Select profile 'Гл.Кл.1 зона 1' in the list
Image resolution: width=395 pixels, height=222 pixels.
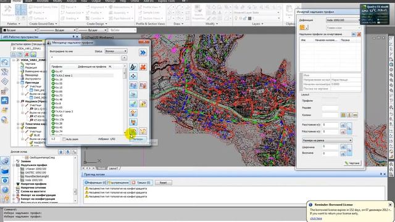point(64,75)
